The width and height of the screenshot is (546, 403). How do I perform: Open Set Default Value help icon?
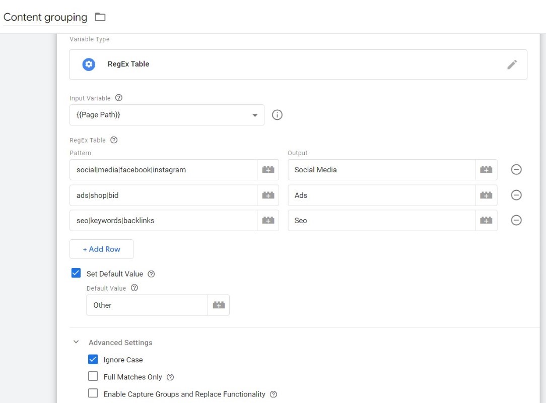coord(151,274)
